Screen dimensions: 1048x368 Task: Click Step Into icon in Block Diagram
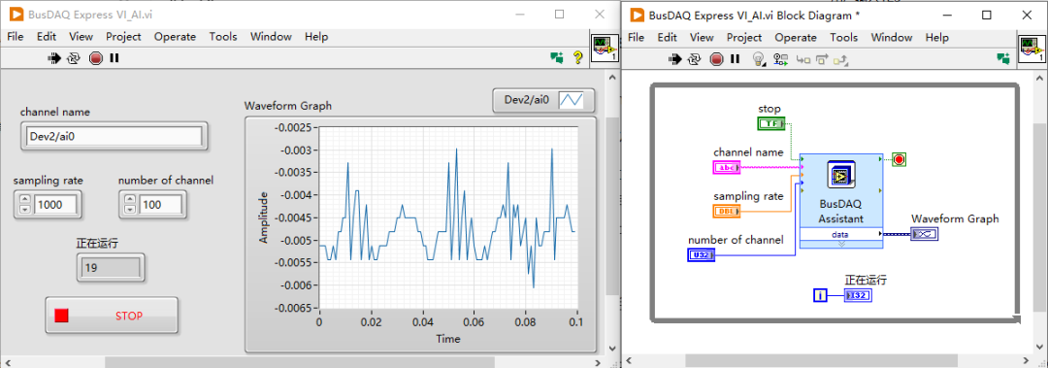802,59
